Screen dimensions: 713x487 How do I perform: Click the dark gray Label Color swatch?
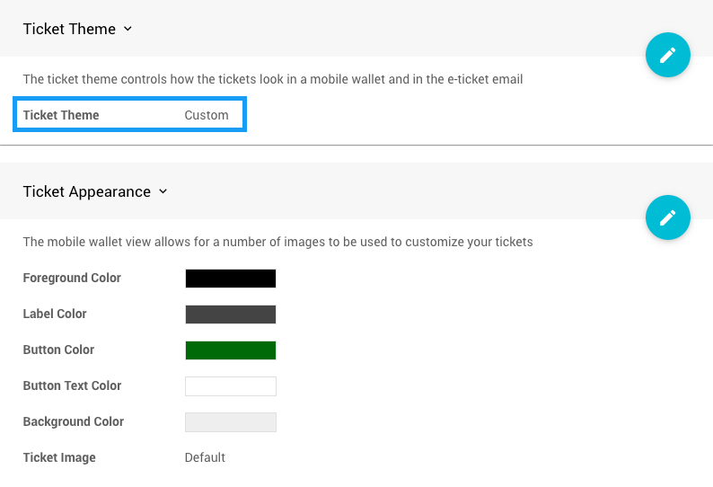(x=230, y=314)
